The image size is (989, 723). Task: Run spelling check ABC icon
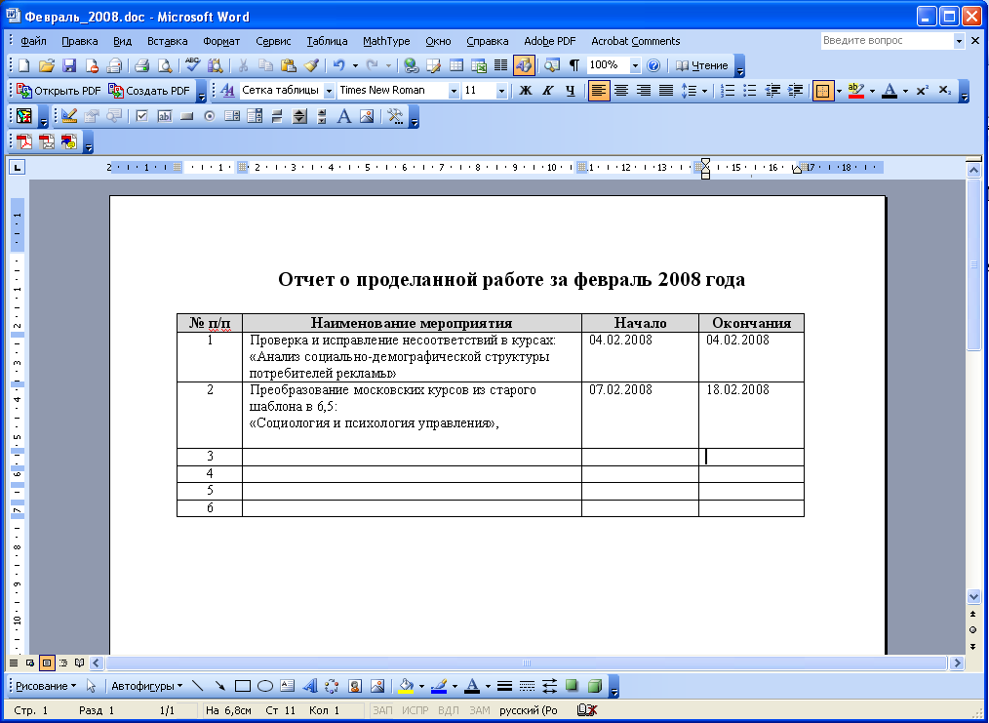click(192, 65)
